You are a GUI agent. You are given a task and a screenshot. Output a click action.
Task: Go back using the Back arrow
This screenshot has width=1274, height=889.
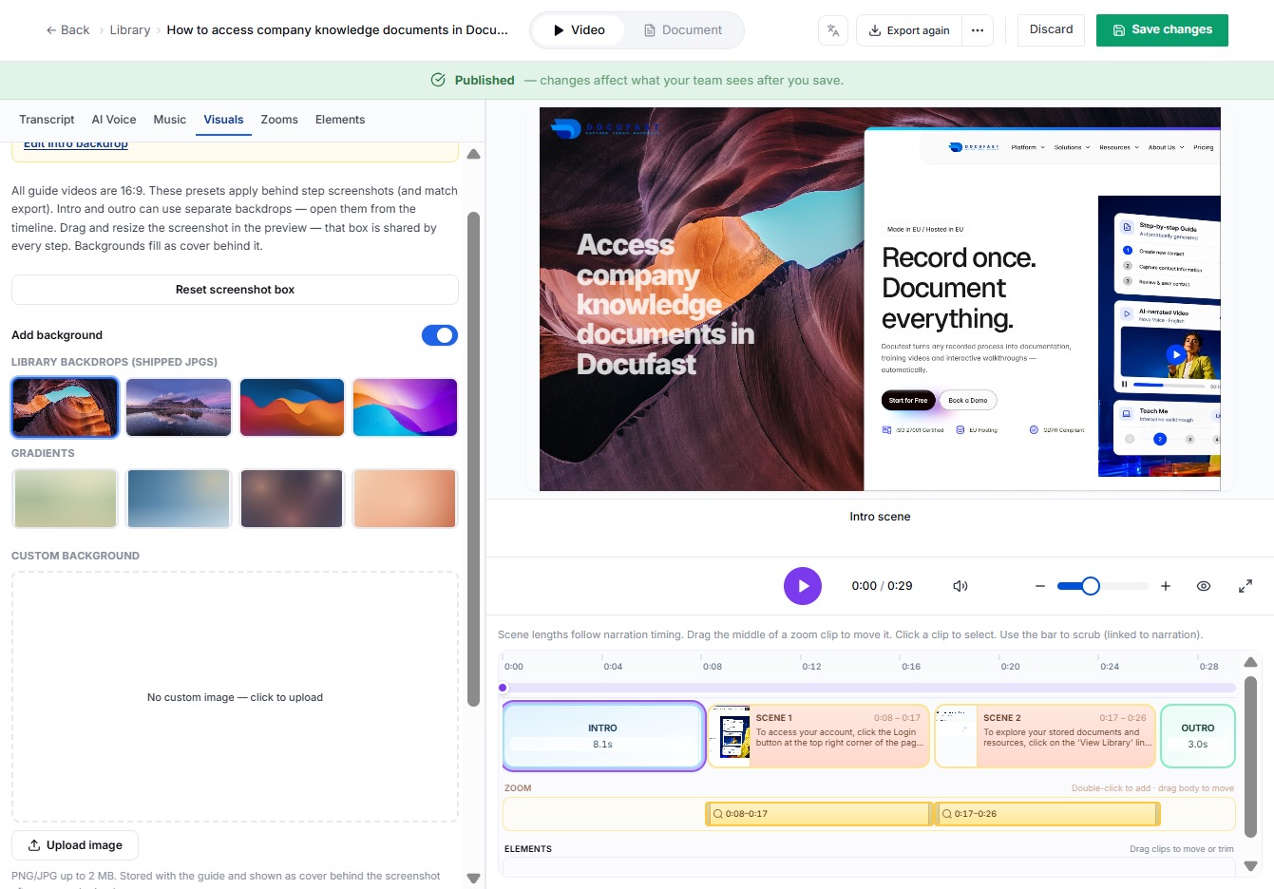(67, 30)
